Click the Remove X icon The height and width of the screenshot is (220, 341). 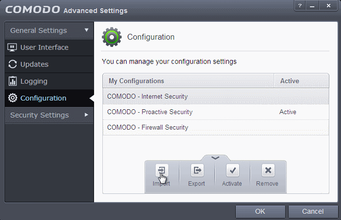pos(268,170)
